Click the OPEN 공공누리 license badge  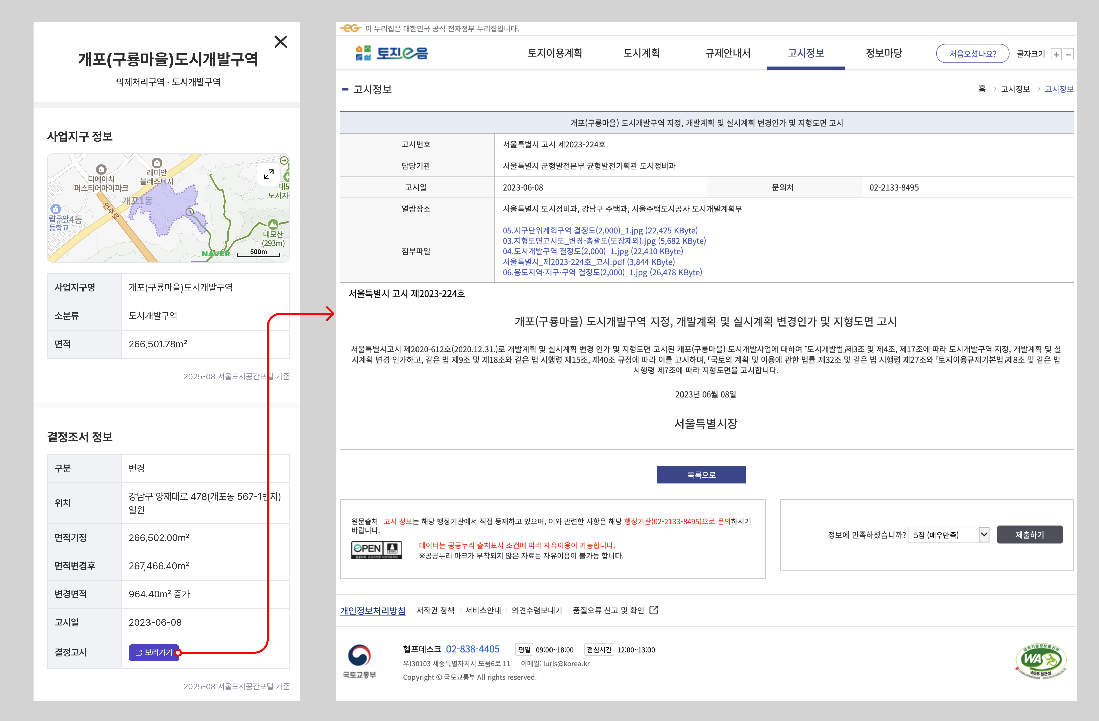pyautogui.click(x=376, y=550)
